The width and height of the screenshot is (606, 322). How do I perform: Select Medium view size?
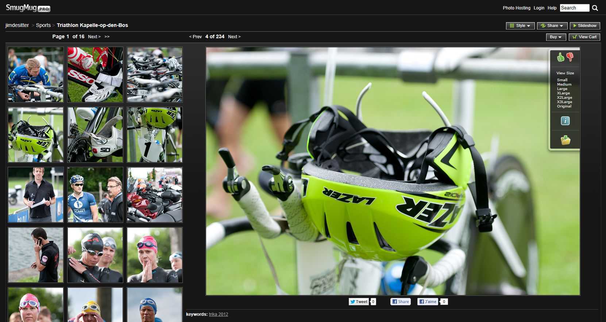pos(564,85)
